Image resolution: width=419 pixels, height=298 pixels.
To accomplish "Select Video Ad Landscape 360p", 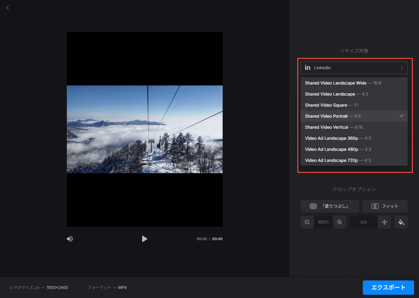I will pos(338,138).
